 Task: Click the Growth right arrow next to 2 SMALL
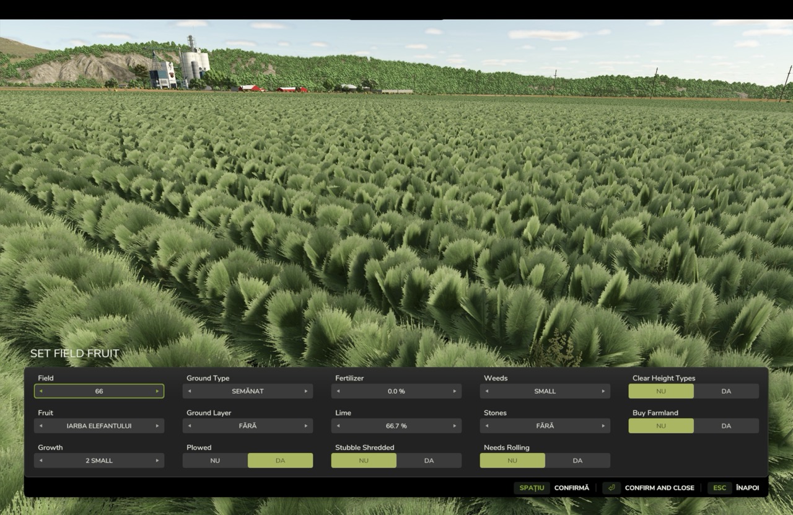(x=157, y=460)
